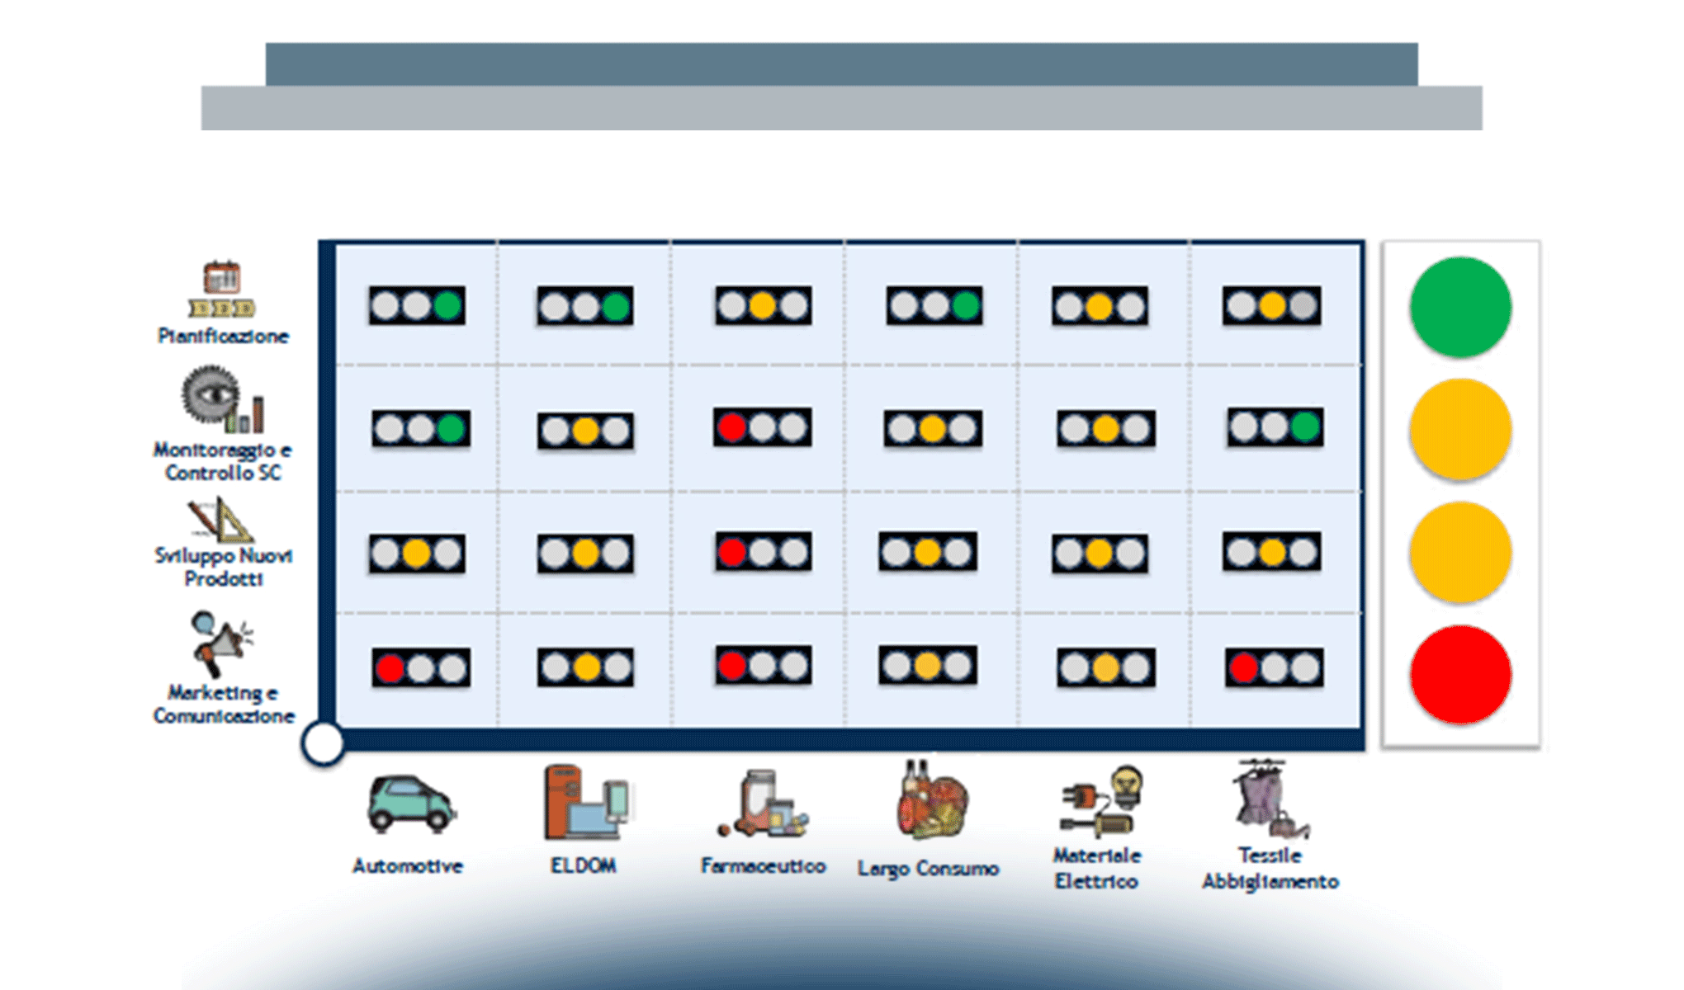Viewport: 1684px width, 990px height.
Task: Click the green circle in the legend
Action: click(1460, 307)
